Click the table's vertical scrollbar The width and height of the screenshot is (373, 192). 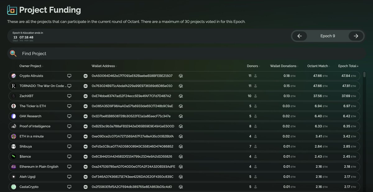coord(364,75)
